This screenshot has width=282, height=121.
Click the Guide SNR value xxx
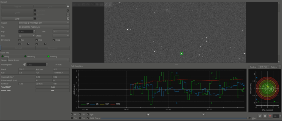pyautogui.click(x=53, y=91)
